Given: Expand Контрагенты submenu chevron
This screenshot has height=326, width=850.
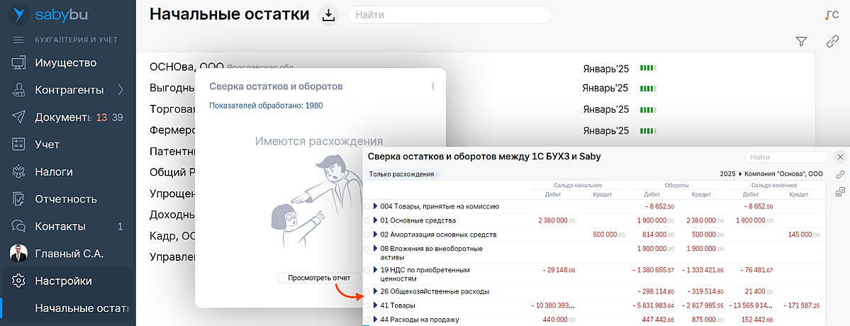Looking at the screenshot, I should pos(120,90).
